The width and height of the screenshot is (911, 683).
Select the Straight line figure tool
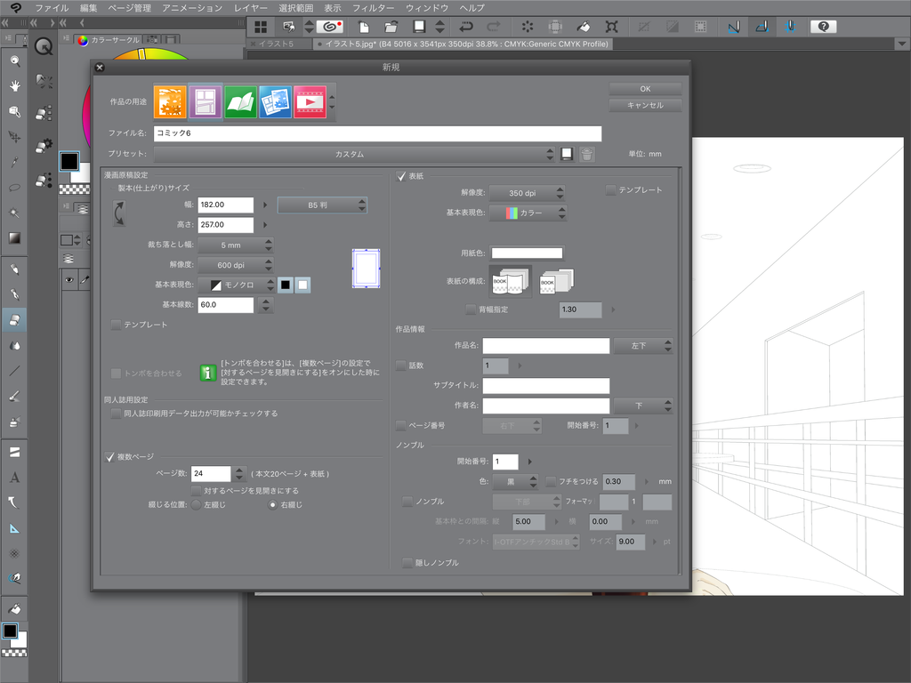14,371
